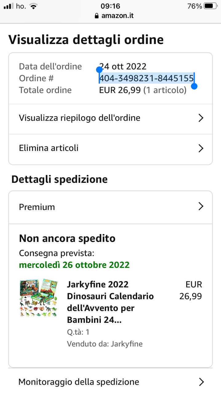Open the Premium shipping option row
The width and height of the screenshot is (221, 394).
110,207
